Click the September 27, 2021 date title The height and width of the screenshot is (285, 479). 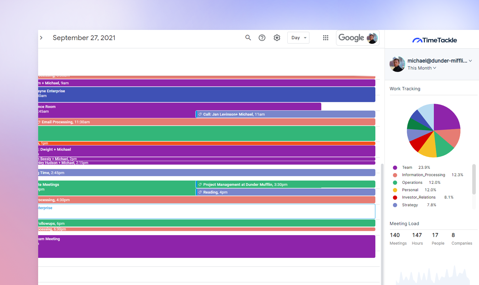pyautogui.click(x=84, y=38)
